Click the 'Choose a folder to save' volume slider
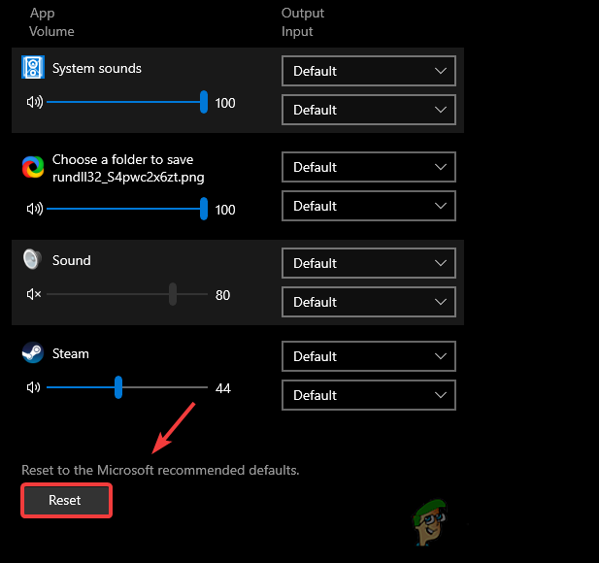Screen dimensions: 599x563 click(127, 209)
